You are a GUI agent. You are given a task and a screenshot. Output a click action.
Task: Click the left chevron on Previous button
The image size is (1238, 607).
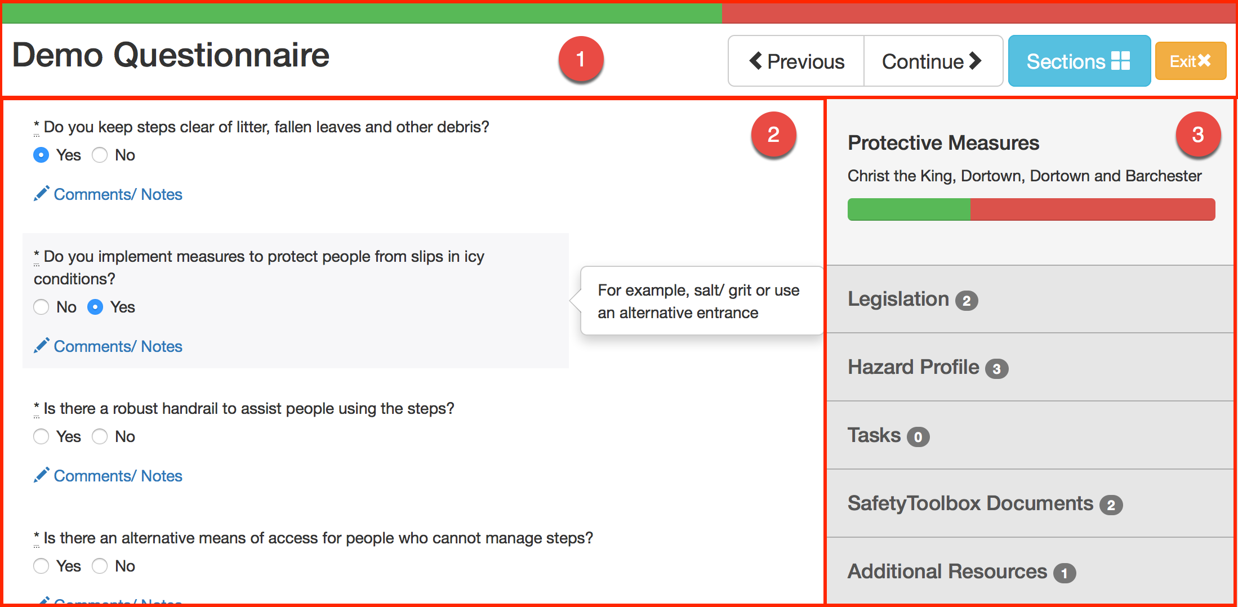[x=755, y=61]
